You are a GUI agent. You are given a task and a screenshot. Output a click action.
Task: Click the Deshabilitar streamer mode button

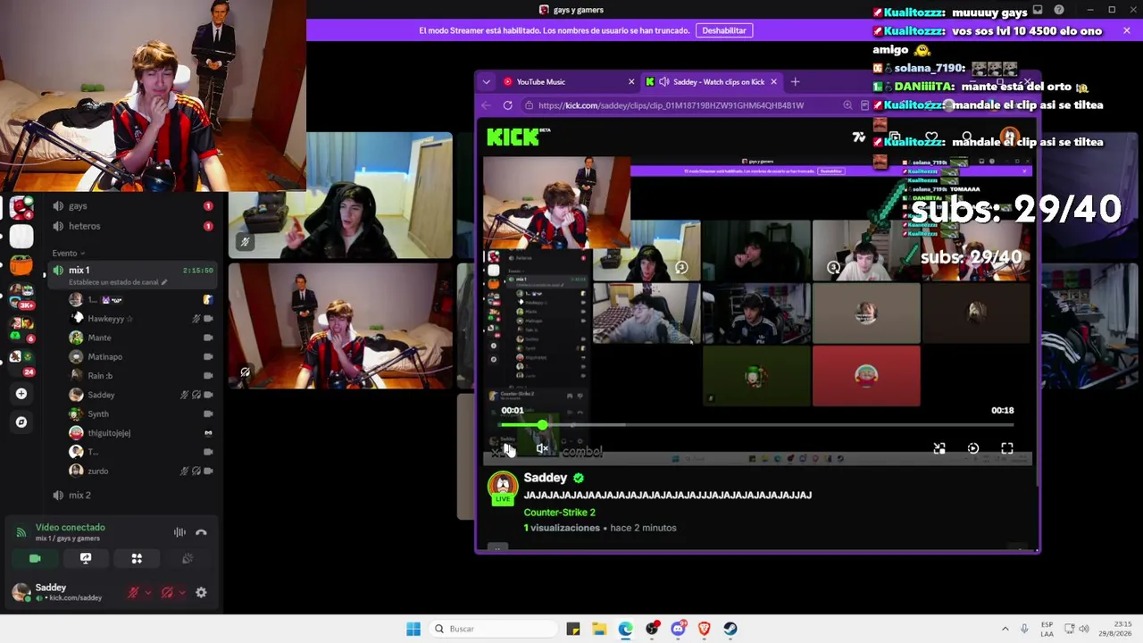point(724,30)
